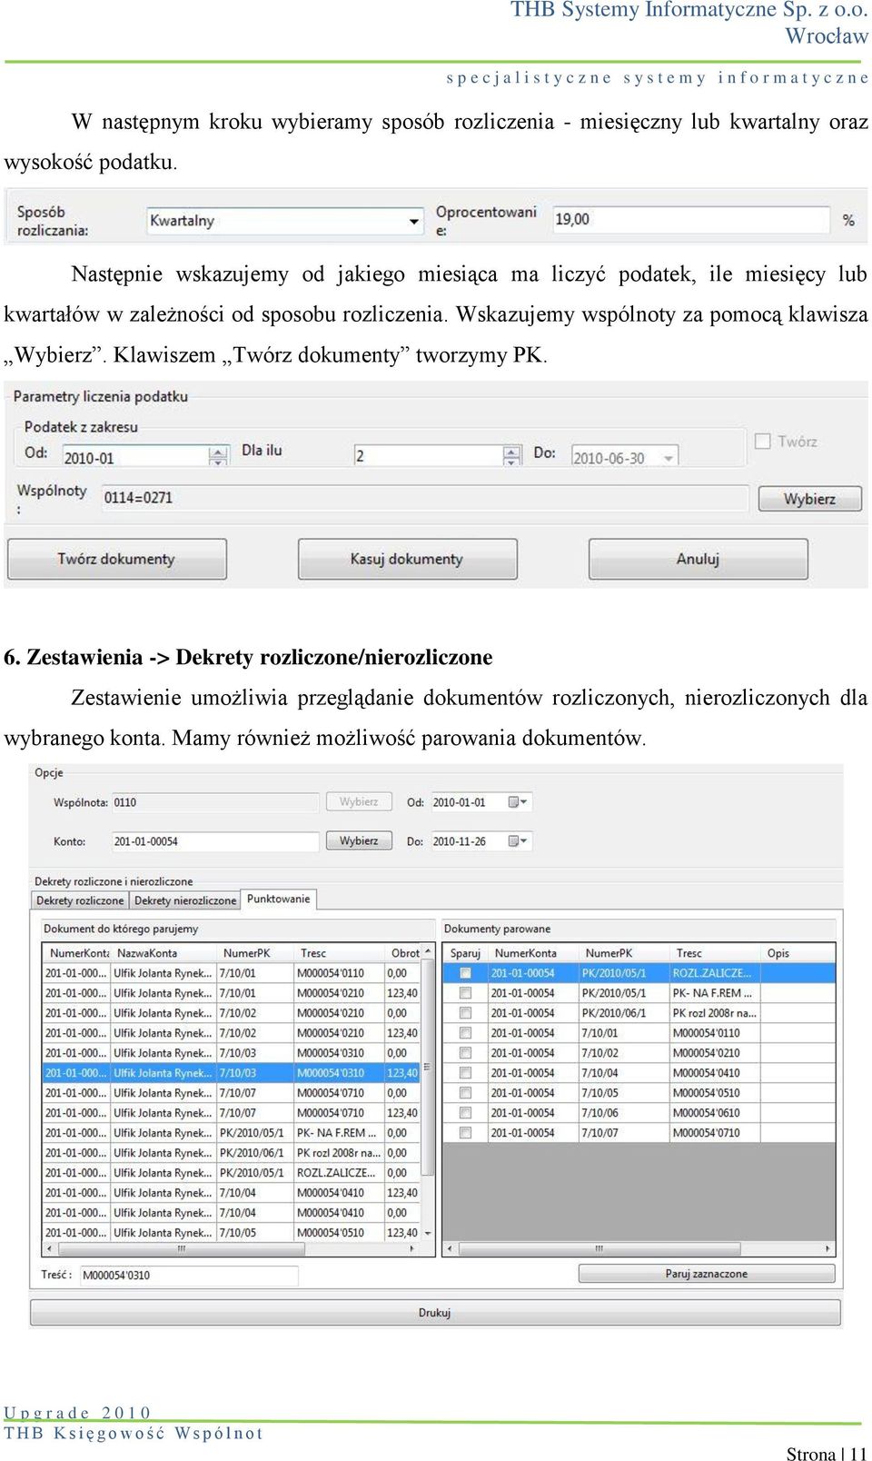
Task: Switch to the Dekrety rozliczone tab
Action: point(80,900)
